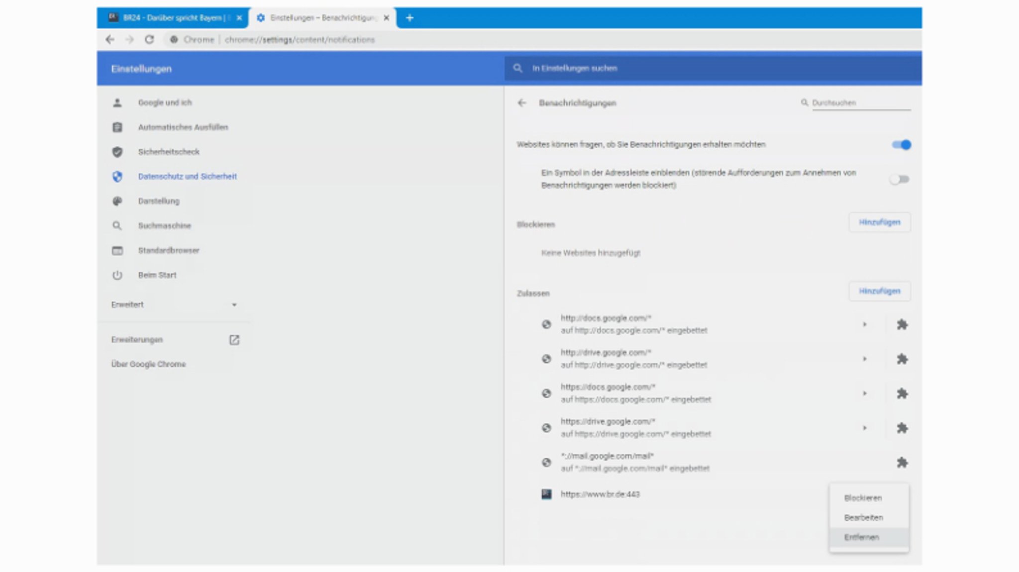Viewport: 1019px width, 572px height.
Task: Toggle Symbol in der Adressleiste switch
Action: click(x=900, y=179)
